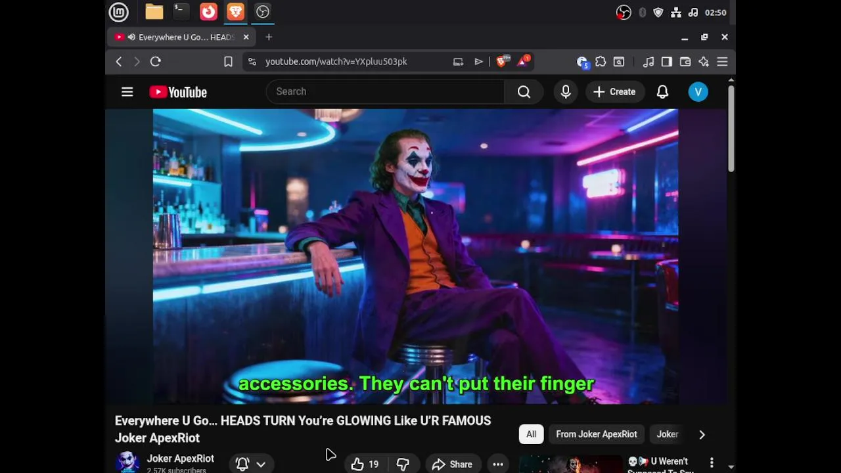
Task: Expand notification preferences chevron for channel
Action: coord(261,464)
